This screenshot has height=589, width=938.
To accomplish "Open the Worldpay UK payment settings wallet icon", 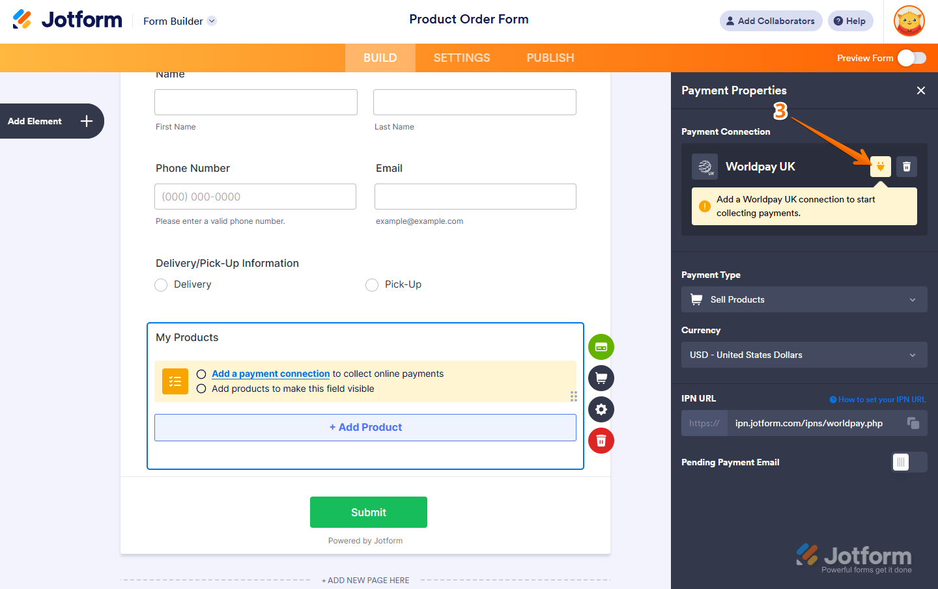I will tap(880, 167).
